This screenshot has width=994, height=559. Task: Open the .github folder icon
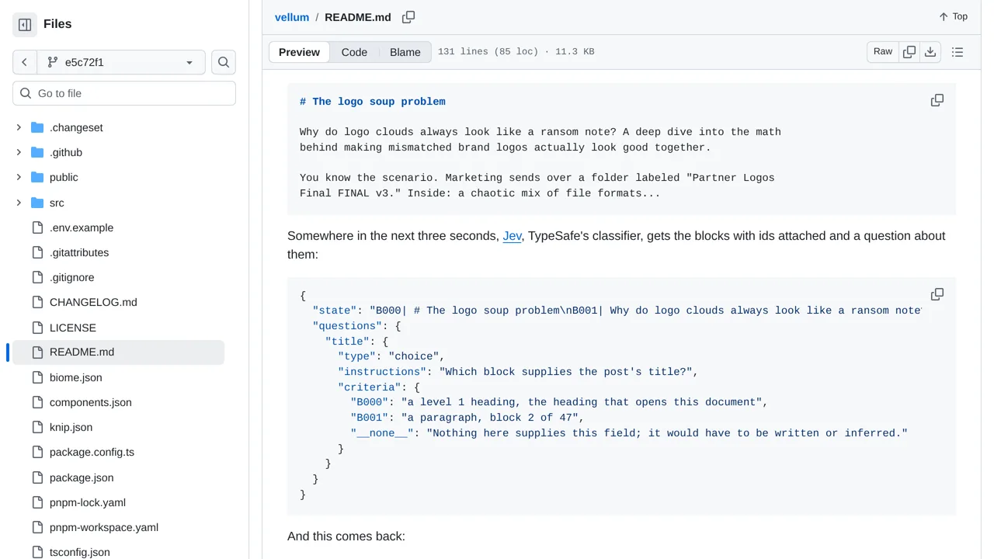[37, 152]
